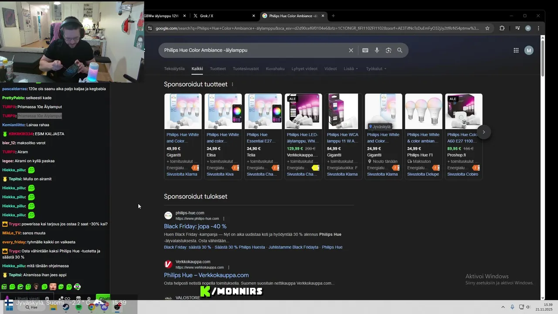Open Chrome media controls icon

(517, 28)
